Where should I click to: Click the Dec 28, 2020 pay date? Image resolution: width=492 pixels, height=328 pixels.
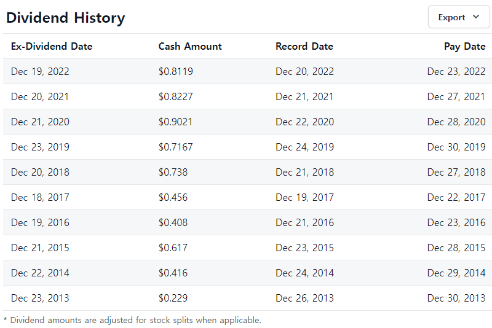coord(456,122)
